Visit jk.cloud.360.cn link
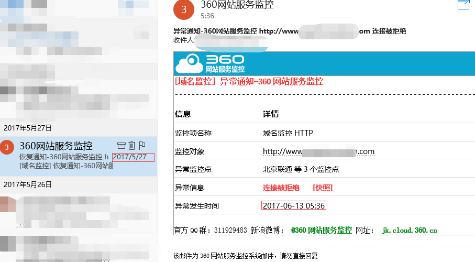The width and height of the screenshot is (475, 262). coord(410,230)
